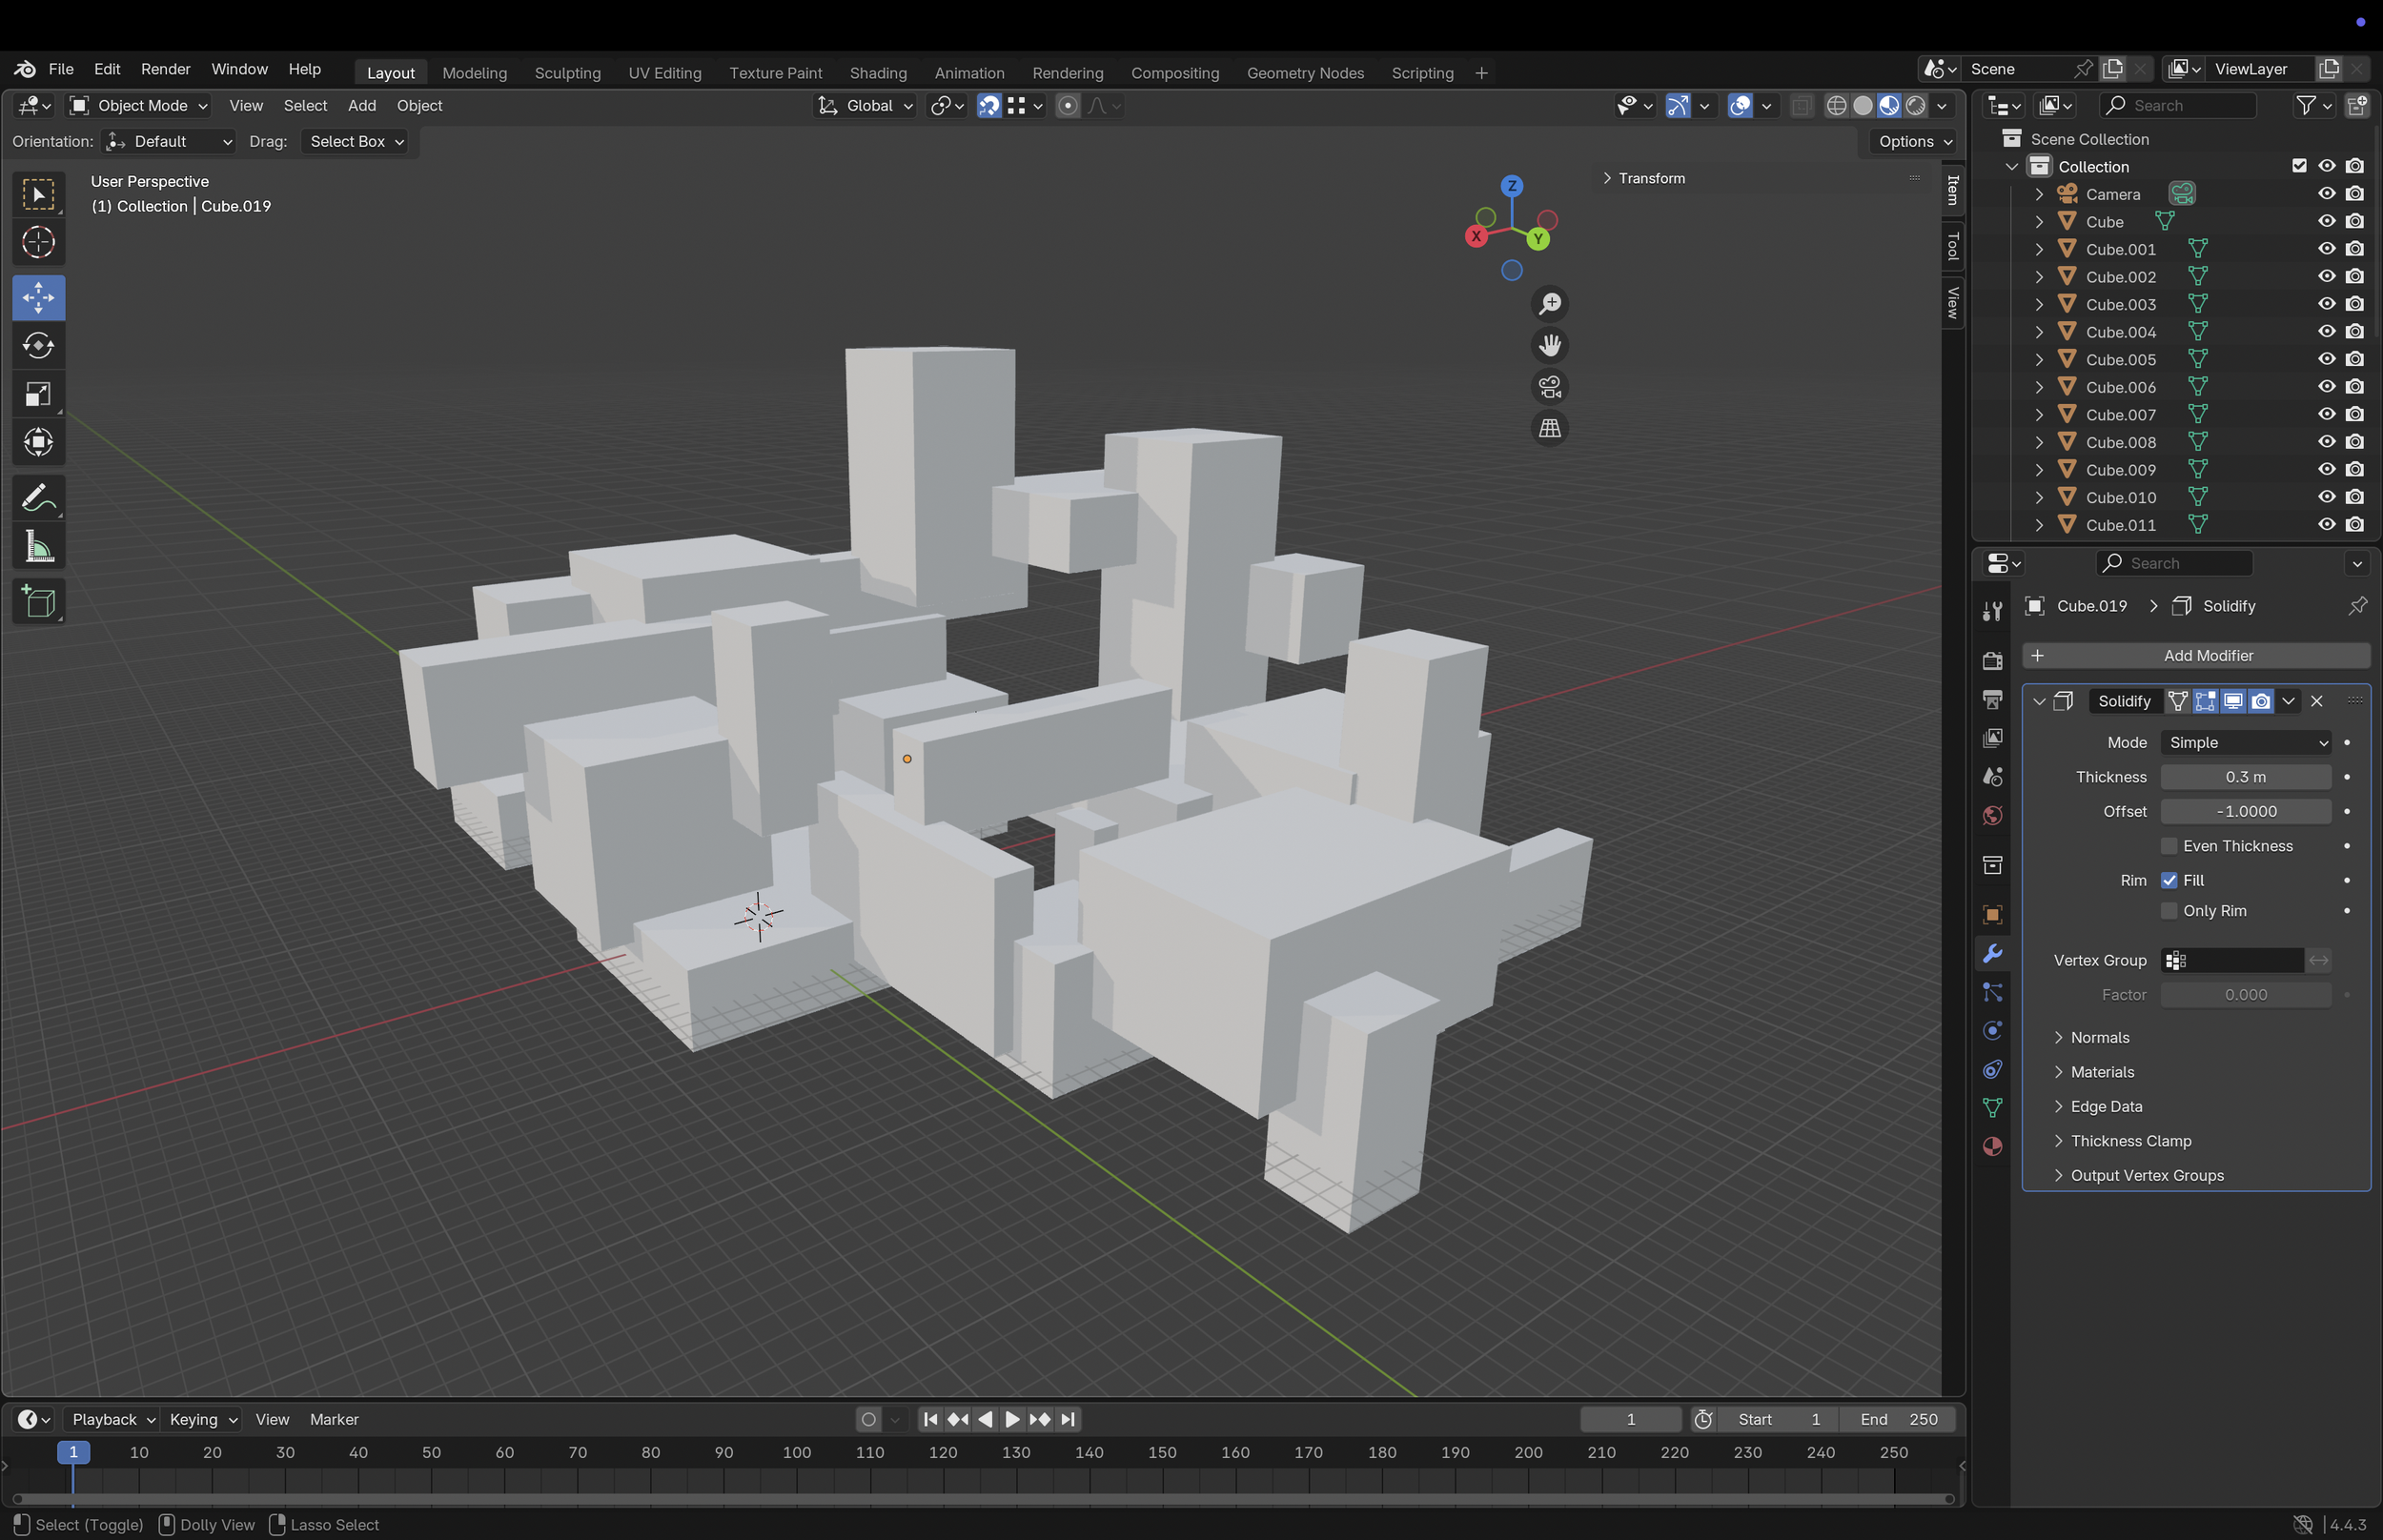Uncheck the Rim Fill checkbox
The width and height of the screenshot is (2383, 1540).
(2169, 880)
